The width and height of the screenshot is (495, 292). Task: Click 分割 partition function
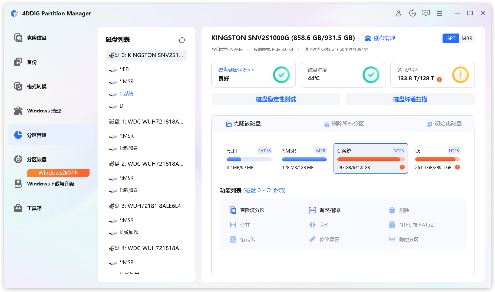coord(319,225)
